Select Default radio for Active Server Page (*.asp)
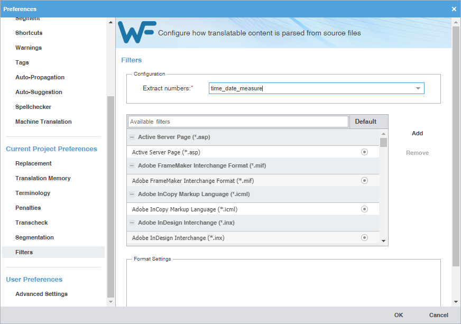Screen dimensions: 461x324 point(364,152)
